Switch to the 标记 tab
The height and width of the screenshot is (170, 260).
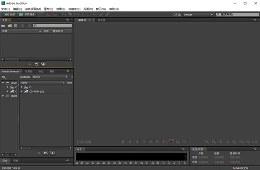pos(41,72)
